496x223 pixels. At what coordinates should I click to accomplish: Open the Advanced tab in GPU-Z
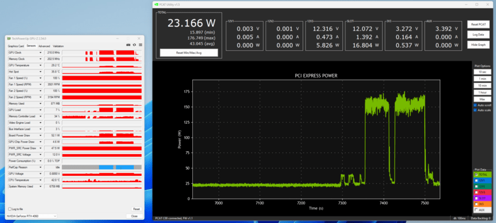(x=44, y=46)
